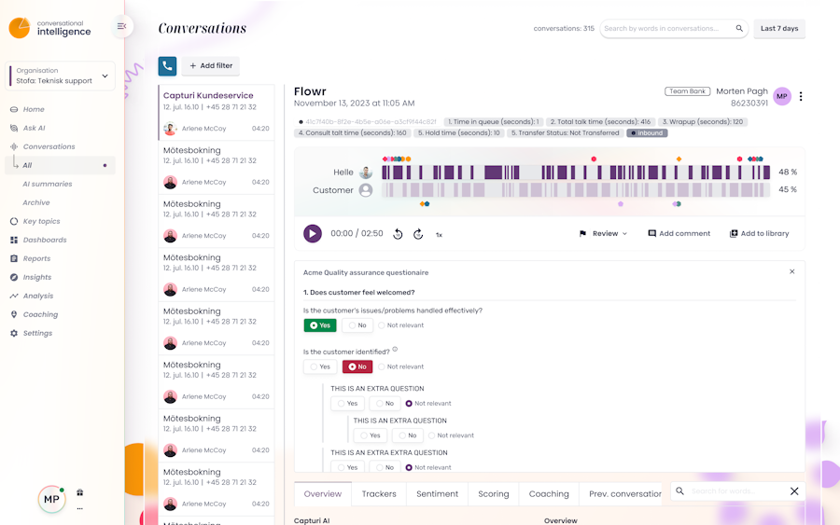Viewport: 840px width, 525px height.
Task: Click the Conversations waveform icon
Action: click(14, 146)
